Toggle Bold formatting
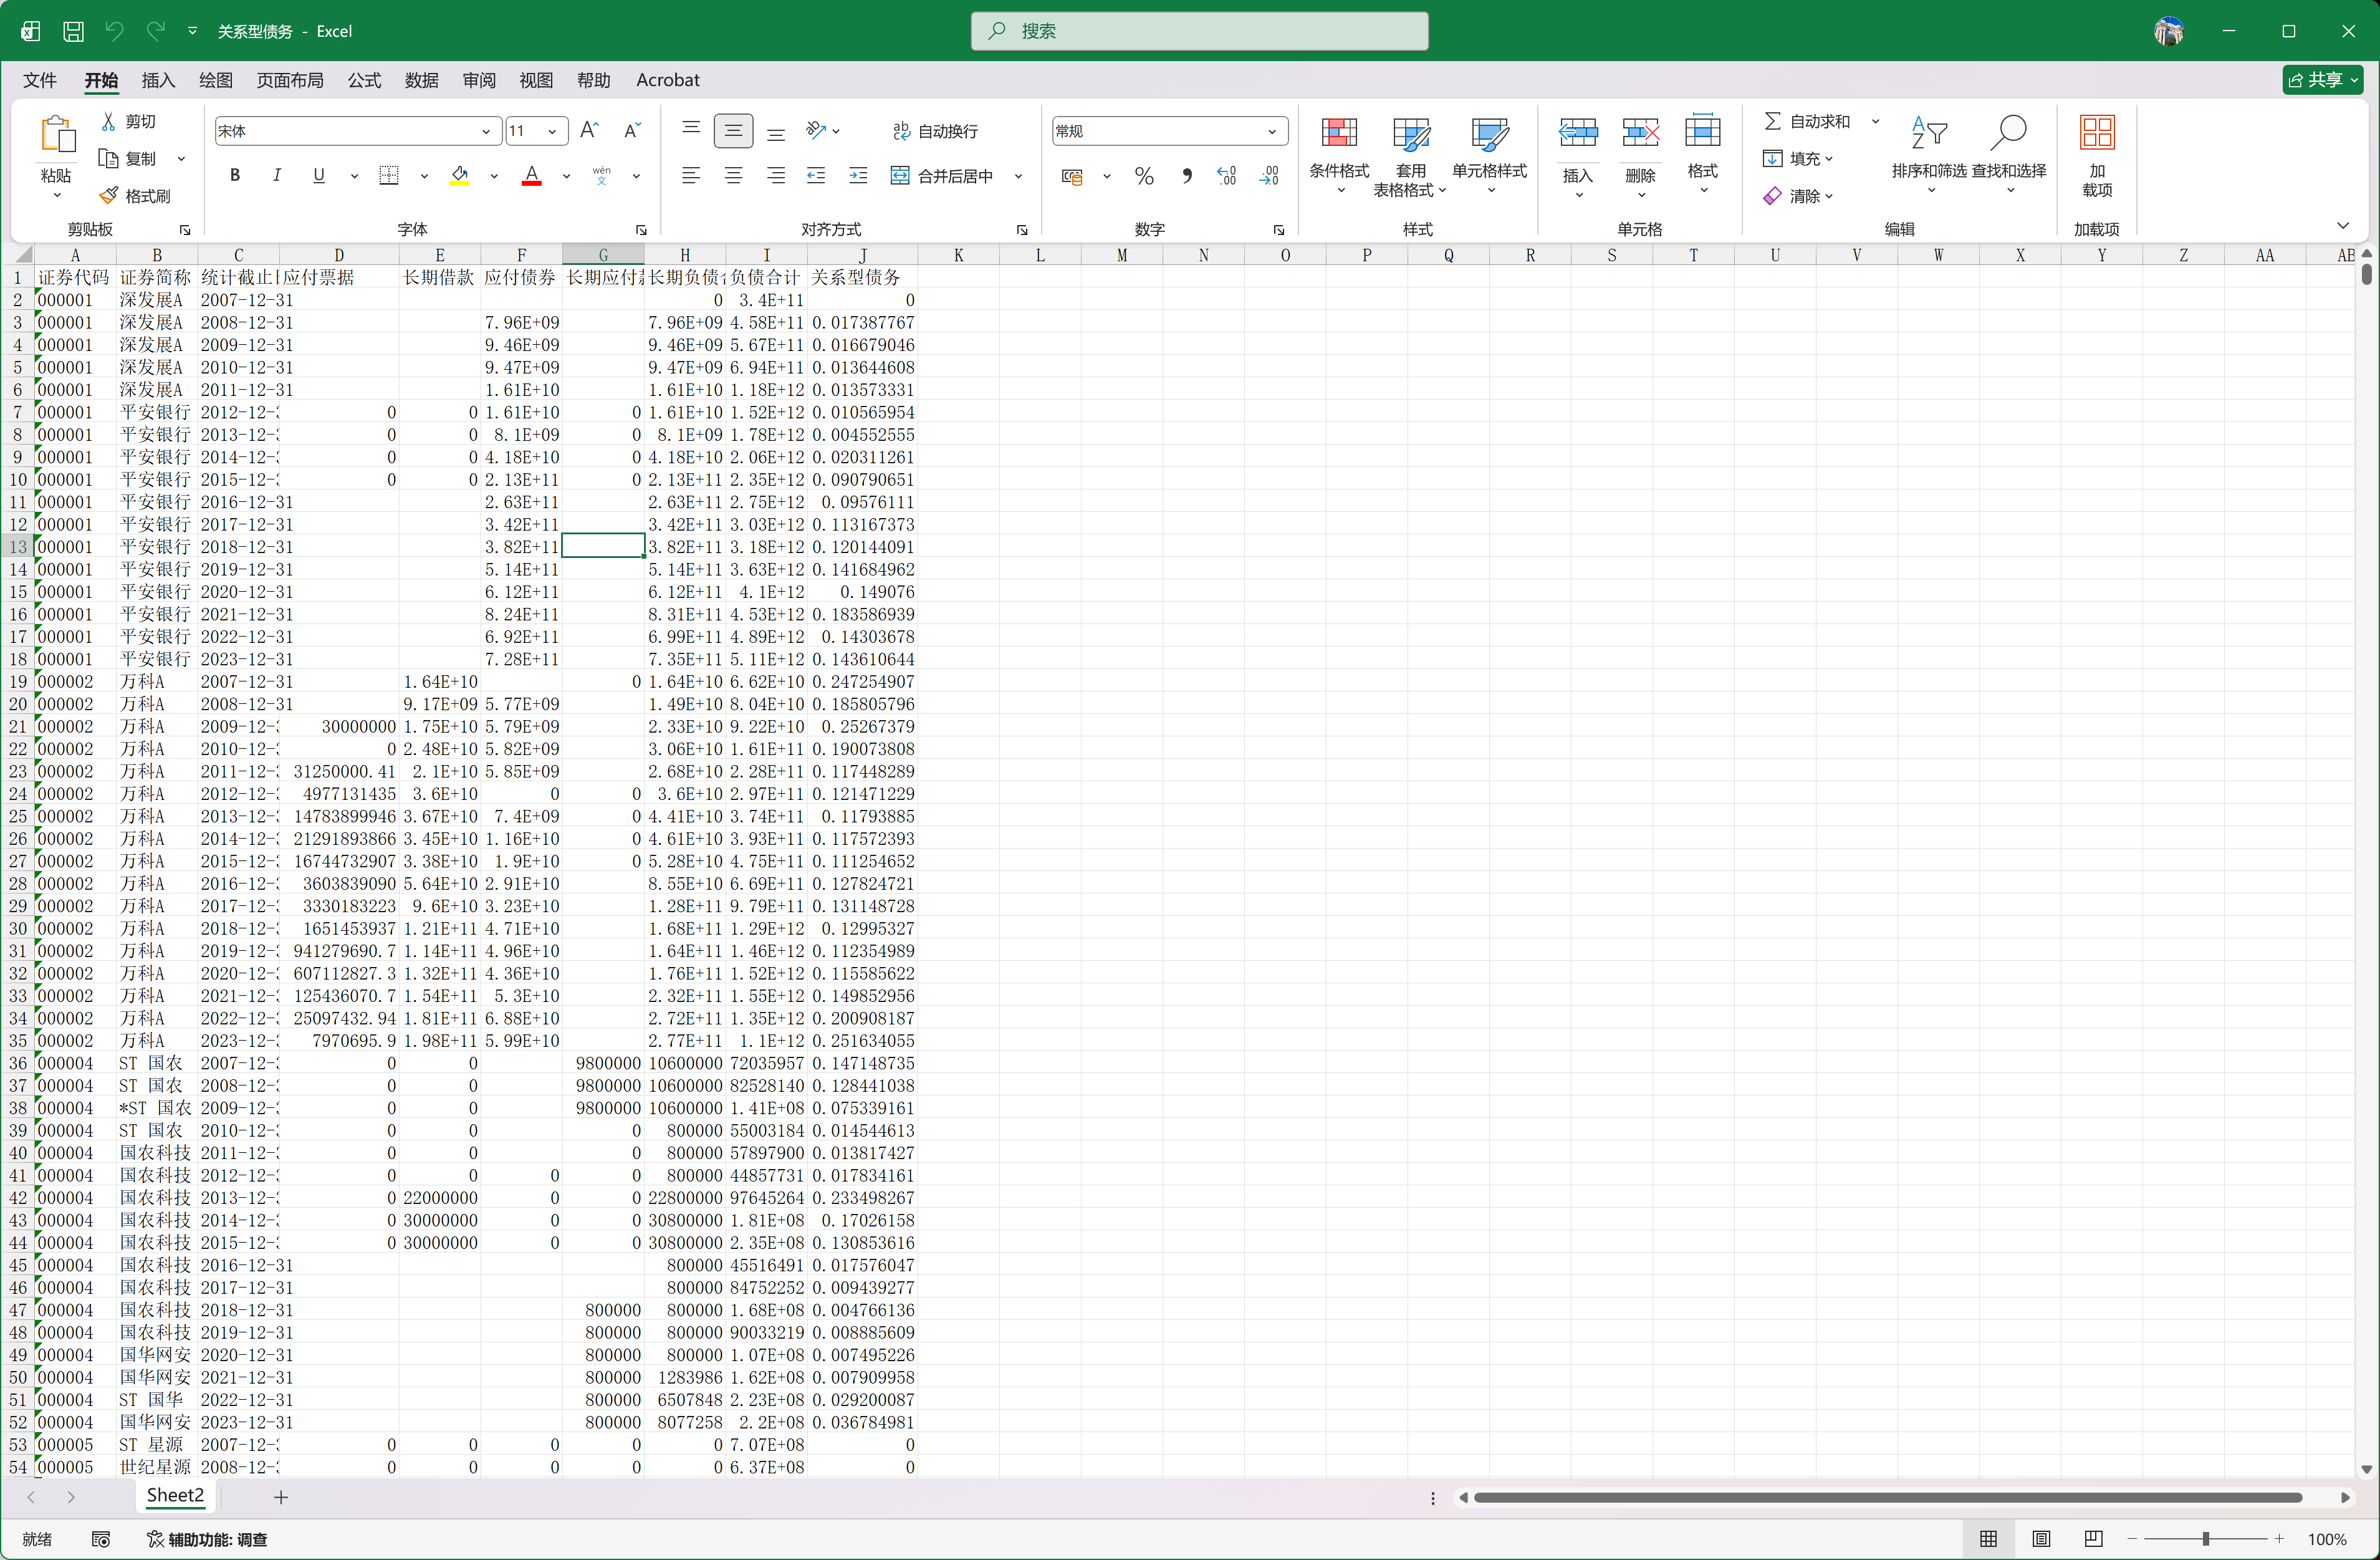This screenshot has height=1560, width=2380. tap(235, 176)
